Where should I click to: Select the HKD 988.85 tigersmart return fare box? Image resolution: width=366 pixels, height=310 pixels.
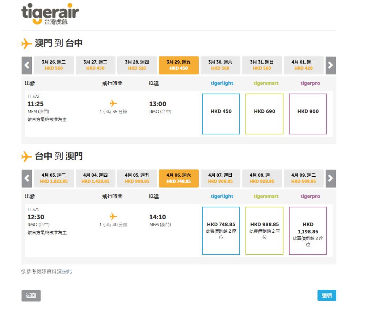point(264,230)
